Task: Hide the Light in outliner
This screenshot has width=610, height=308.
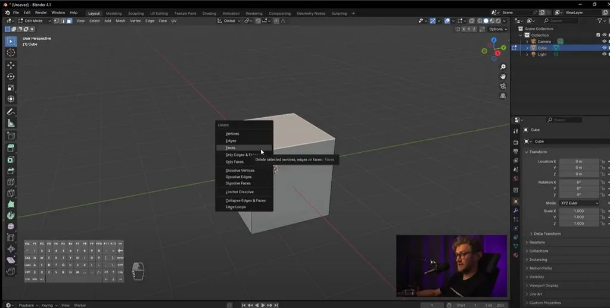Action: pyautogui.click(x=604, y=54)
